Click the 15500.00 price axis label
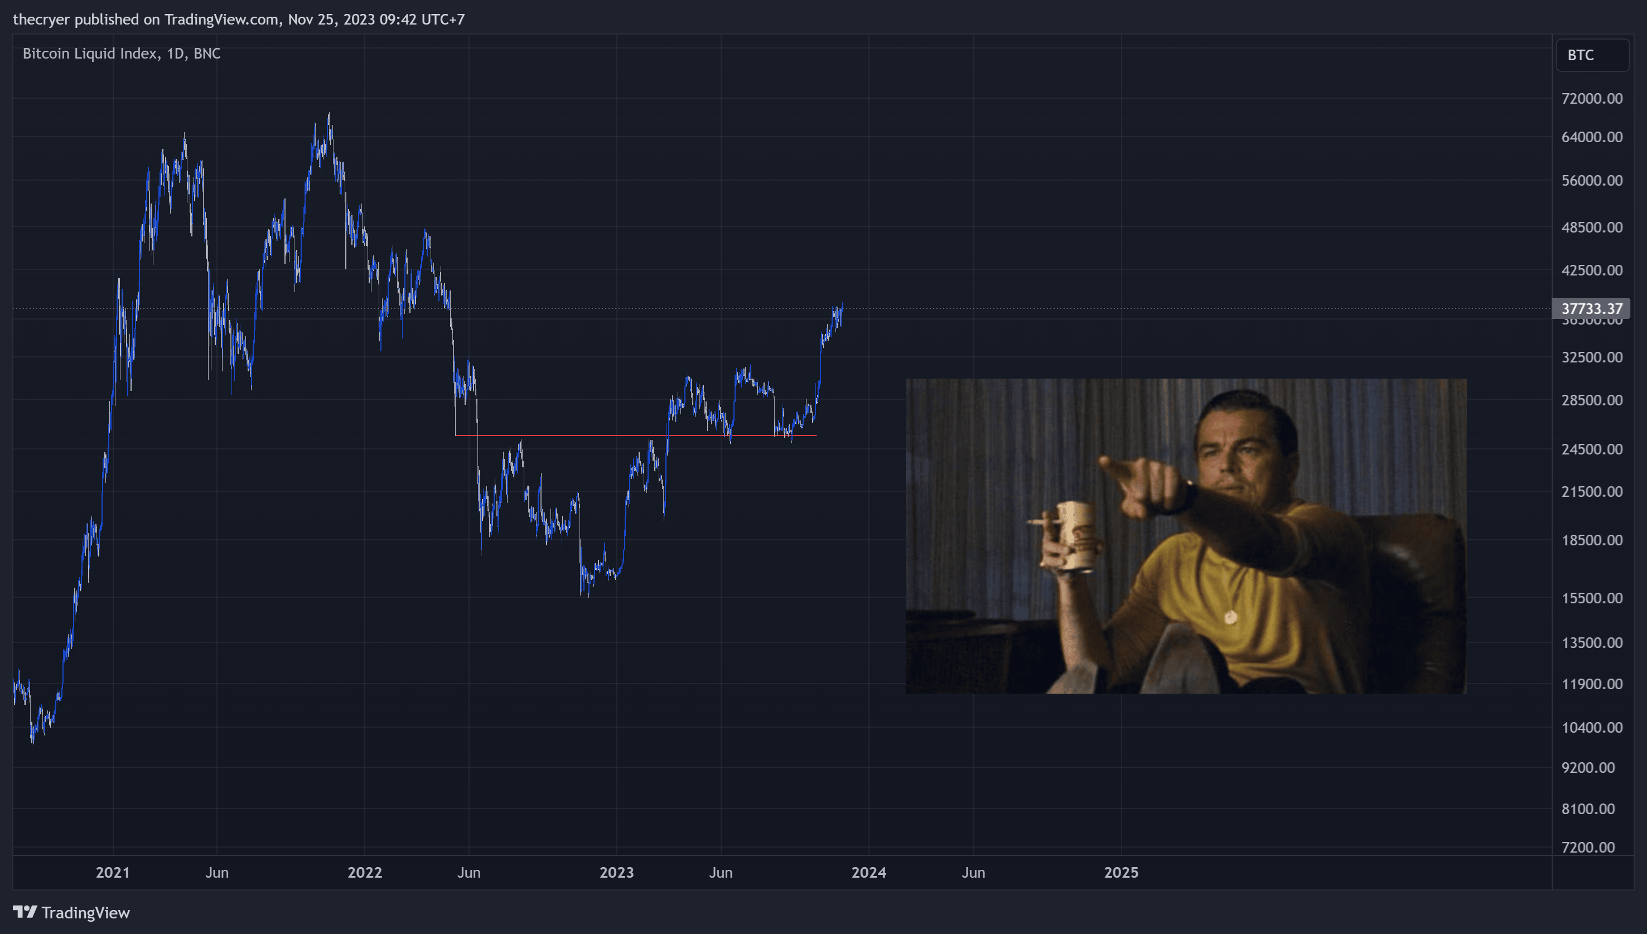Screen dimensions: 1647x934 pyautogui.click(x=1592, y=598)
